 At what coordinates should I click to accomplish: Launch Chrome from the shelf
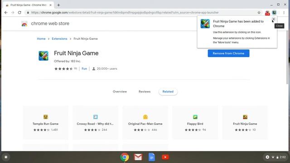pos(125,157)
